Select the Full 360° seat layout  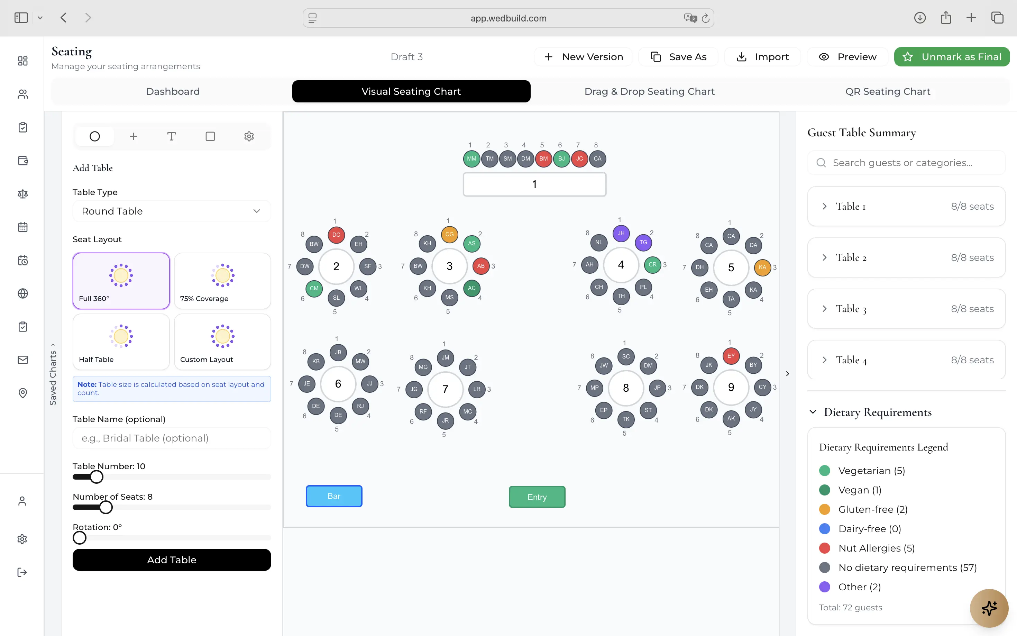point(121,281)
